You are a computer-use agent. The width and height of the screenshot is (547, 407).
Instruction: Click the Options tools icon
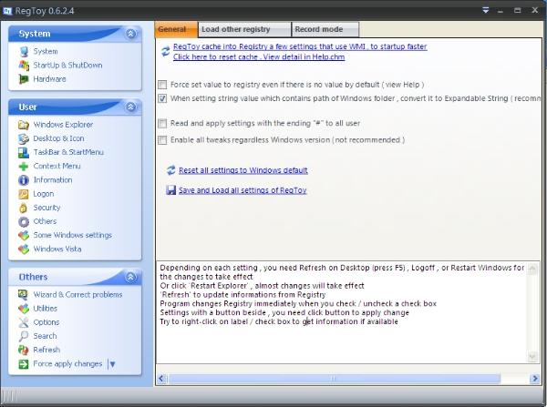coord(24,322)
